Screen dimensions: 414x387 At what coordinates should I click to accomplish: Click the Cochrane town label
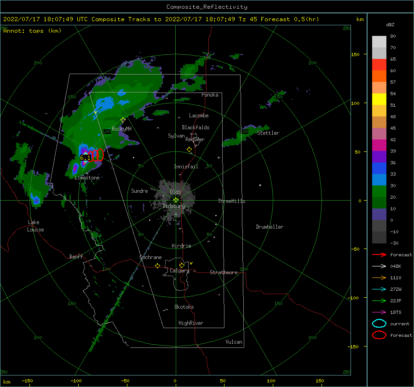[x=150, y=257]
